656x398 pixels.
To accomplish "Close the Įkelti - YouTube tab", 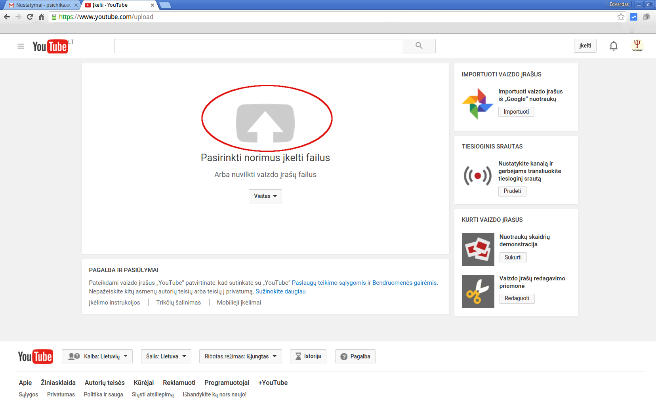I will coord(153,5).
